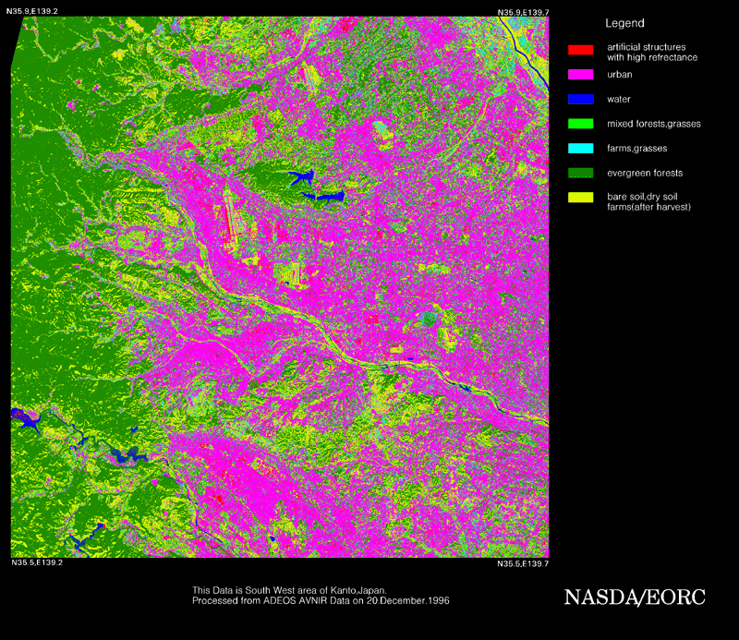
Task: Click the top-right coordinate N35.9,E139.7
Action: click(x=523, y=12)
